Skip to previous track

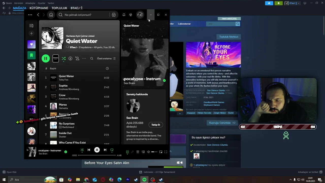pyautogui.click(x=89, y=150)
